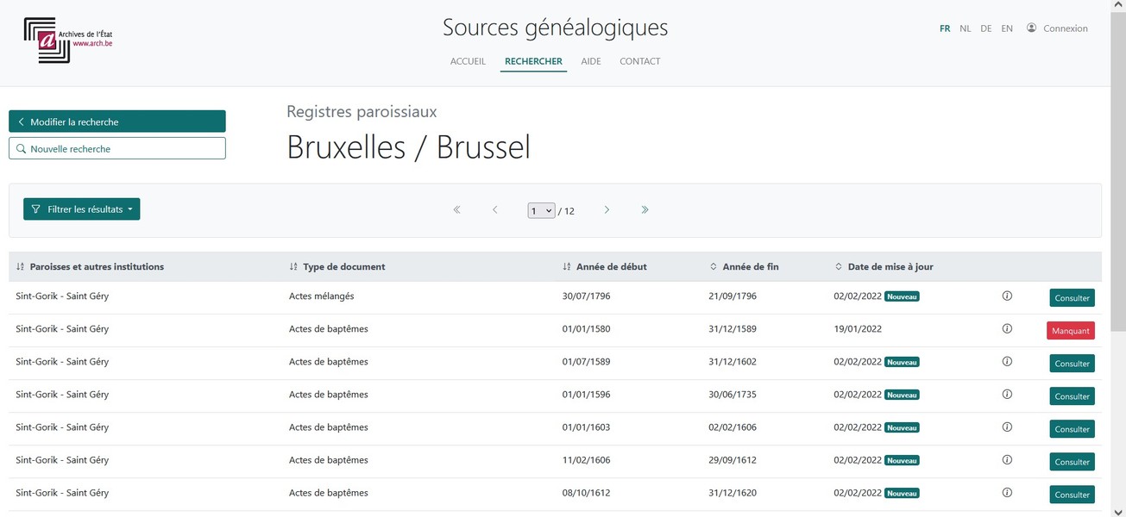Switch language to NL

[x=965, y=28]
